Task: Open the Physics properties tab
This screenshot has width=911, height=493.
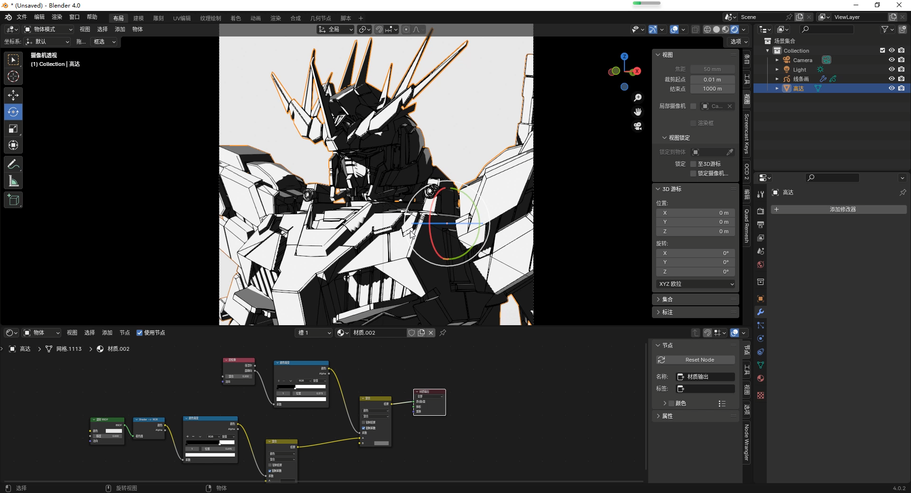Action: (761, 338)
